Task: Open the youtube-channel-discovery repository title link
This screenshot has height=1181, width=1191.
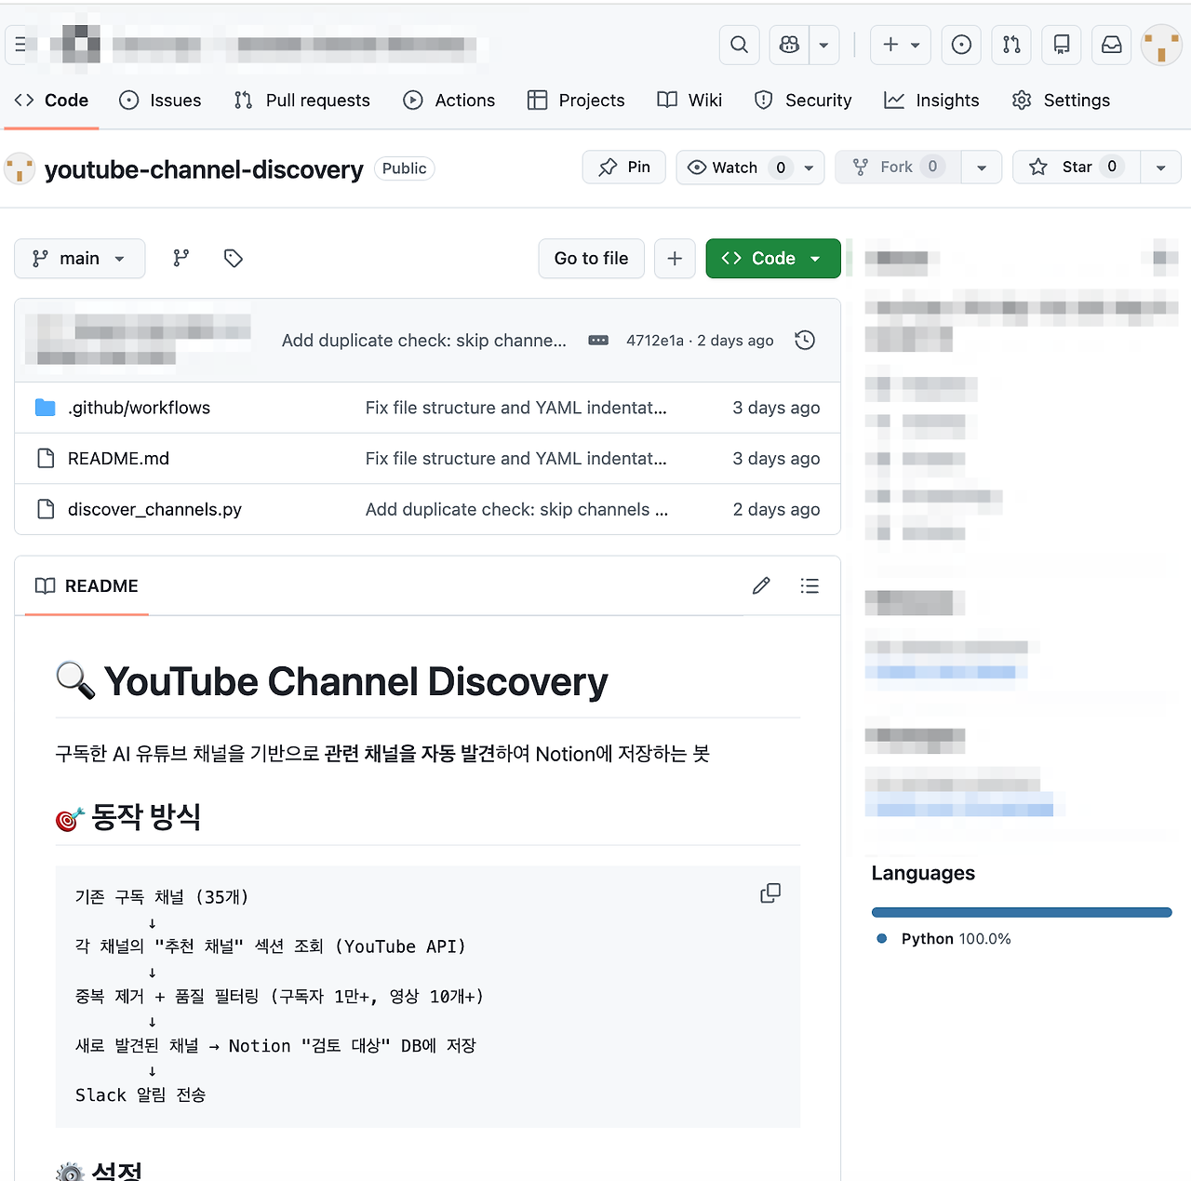Action: (x=204, y=169)
